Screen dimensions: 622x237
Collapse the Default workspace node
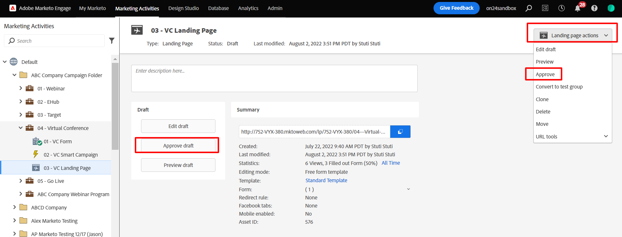coord(5,62)
